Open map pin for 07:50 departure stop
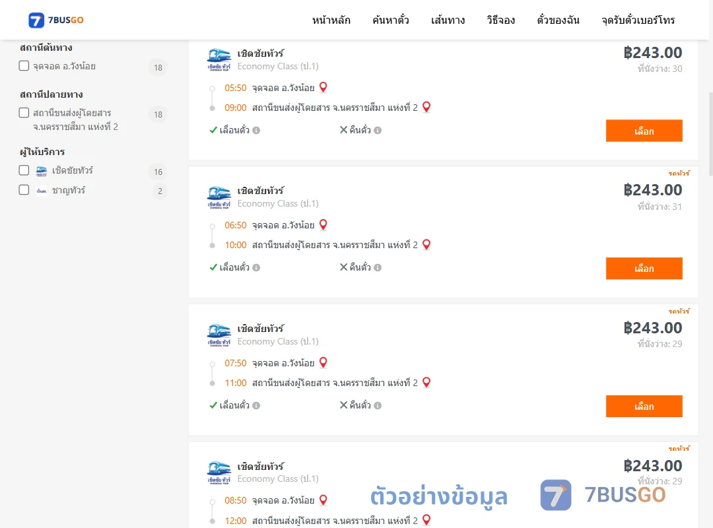The width and height of the screenshot is (713, 528). 323,362
